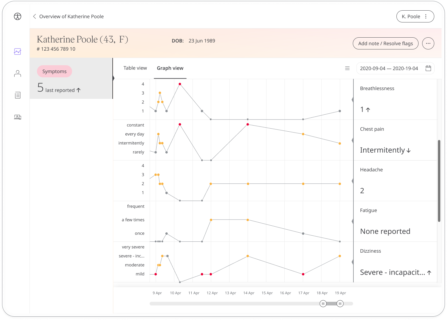Open the list filter lines icon

coord(347,68)
